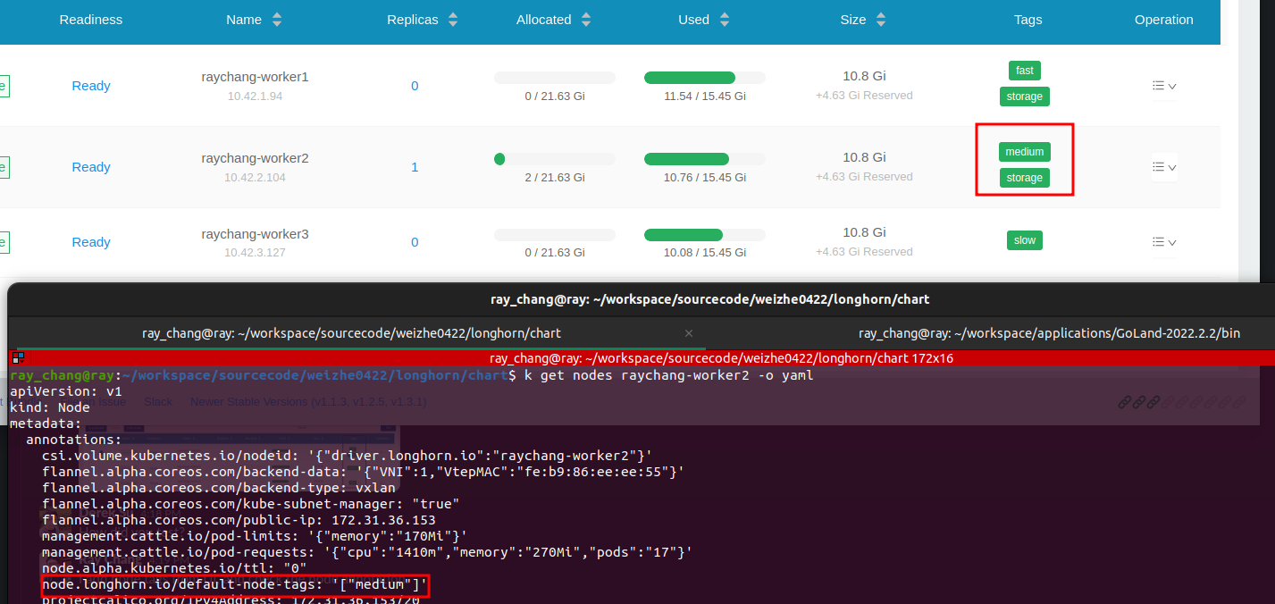Expand the operation dropdown chevron for raychang-worker3

pos(1170,241)
